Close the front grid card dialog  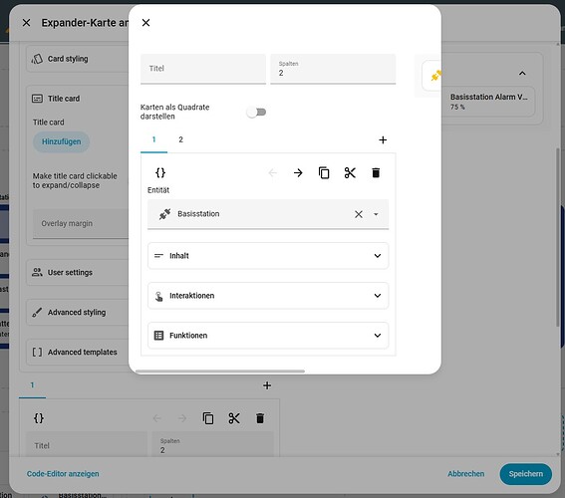click(145, 23)
